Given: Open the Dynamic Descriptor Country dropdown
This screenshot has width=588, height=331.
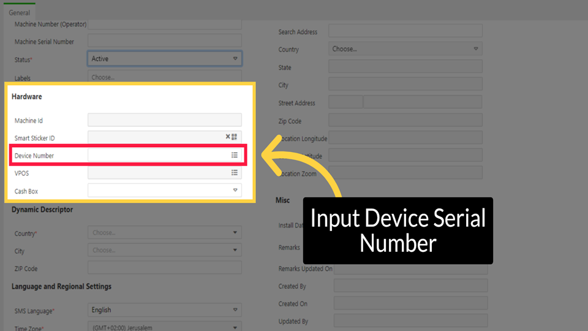Looking at the screenshot, I should 164,233.
